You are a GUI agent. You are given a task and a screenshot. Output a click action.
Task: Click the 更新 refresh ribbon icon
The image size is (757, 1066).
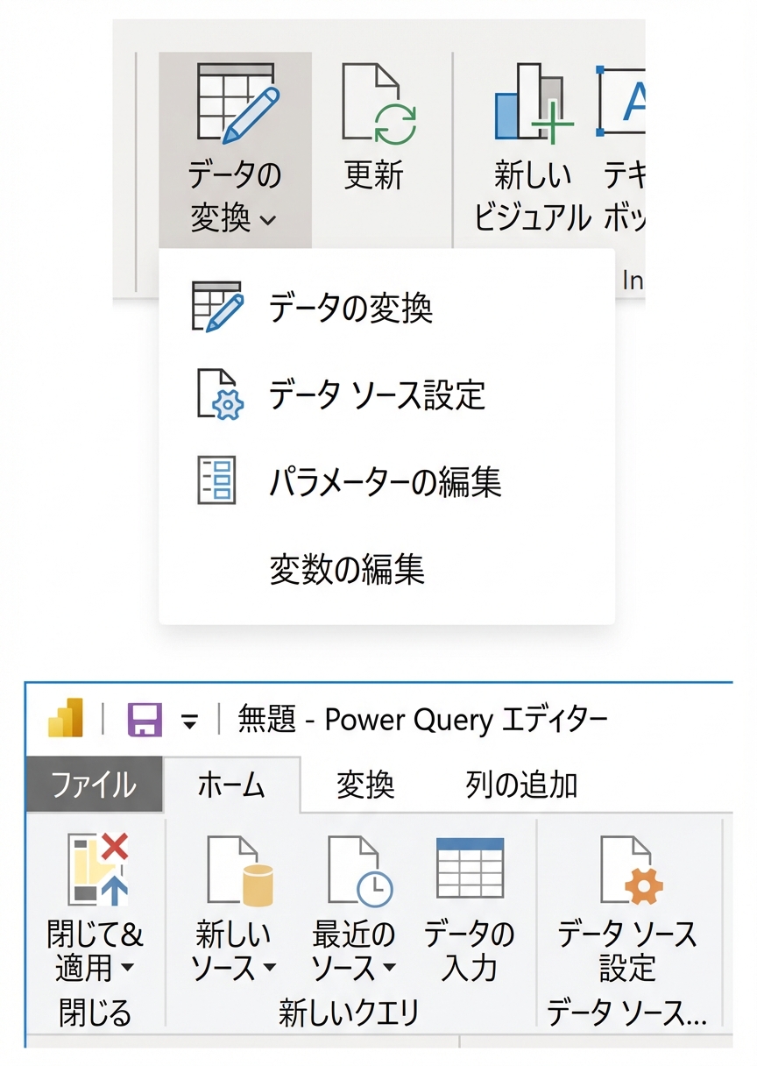pos(378,103)
